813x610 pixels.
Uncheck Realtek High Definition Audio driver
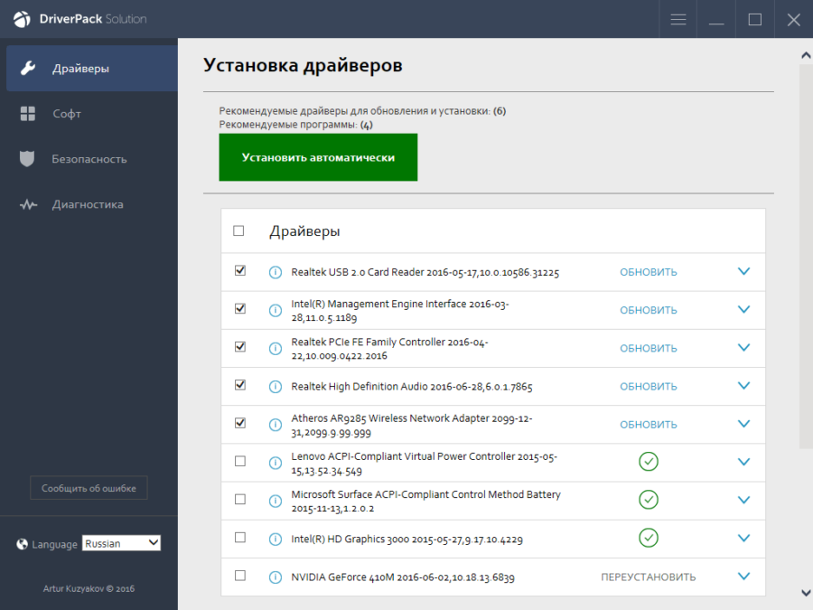[240, 385]
